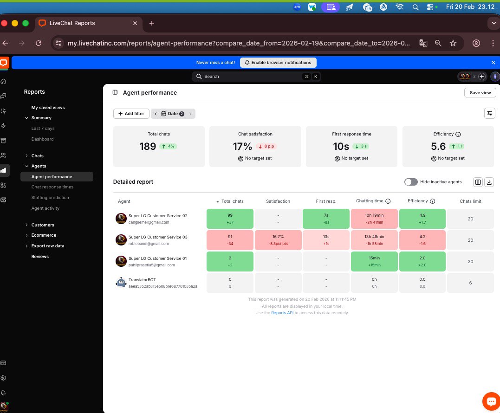Click the Google Translate icon in address bar
Image resolution: width=500 pixels, height=413 pixels.
click(x=423, y=43)
